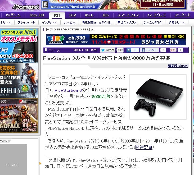Select the PS3 tab

tap(57, 15)
